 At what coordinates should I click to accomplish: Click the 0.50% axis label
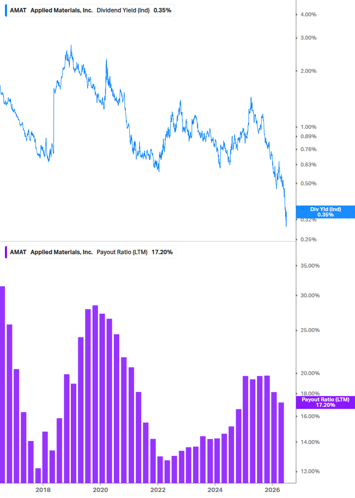tap(308, 183)
